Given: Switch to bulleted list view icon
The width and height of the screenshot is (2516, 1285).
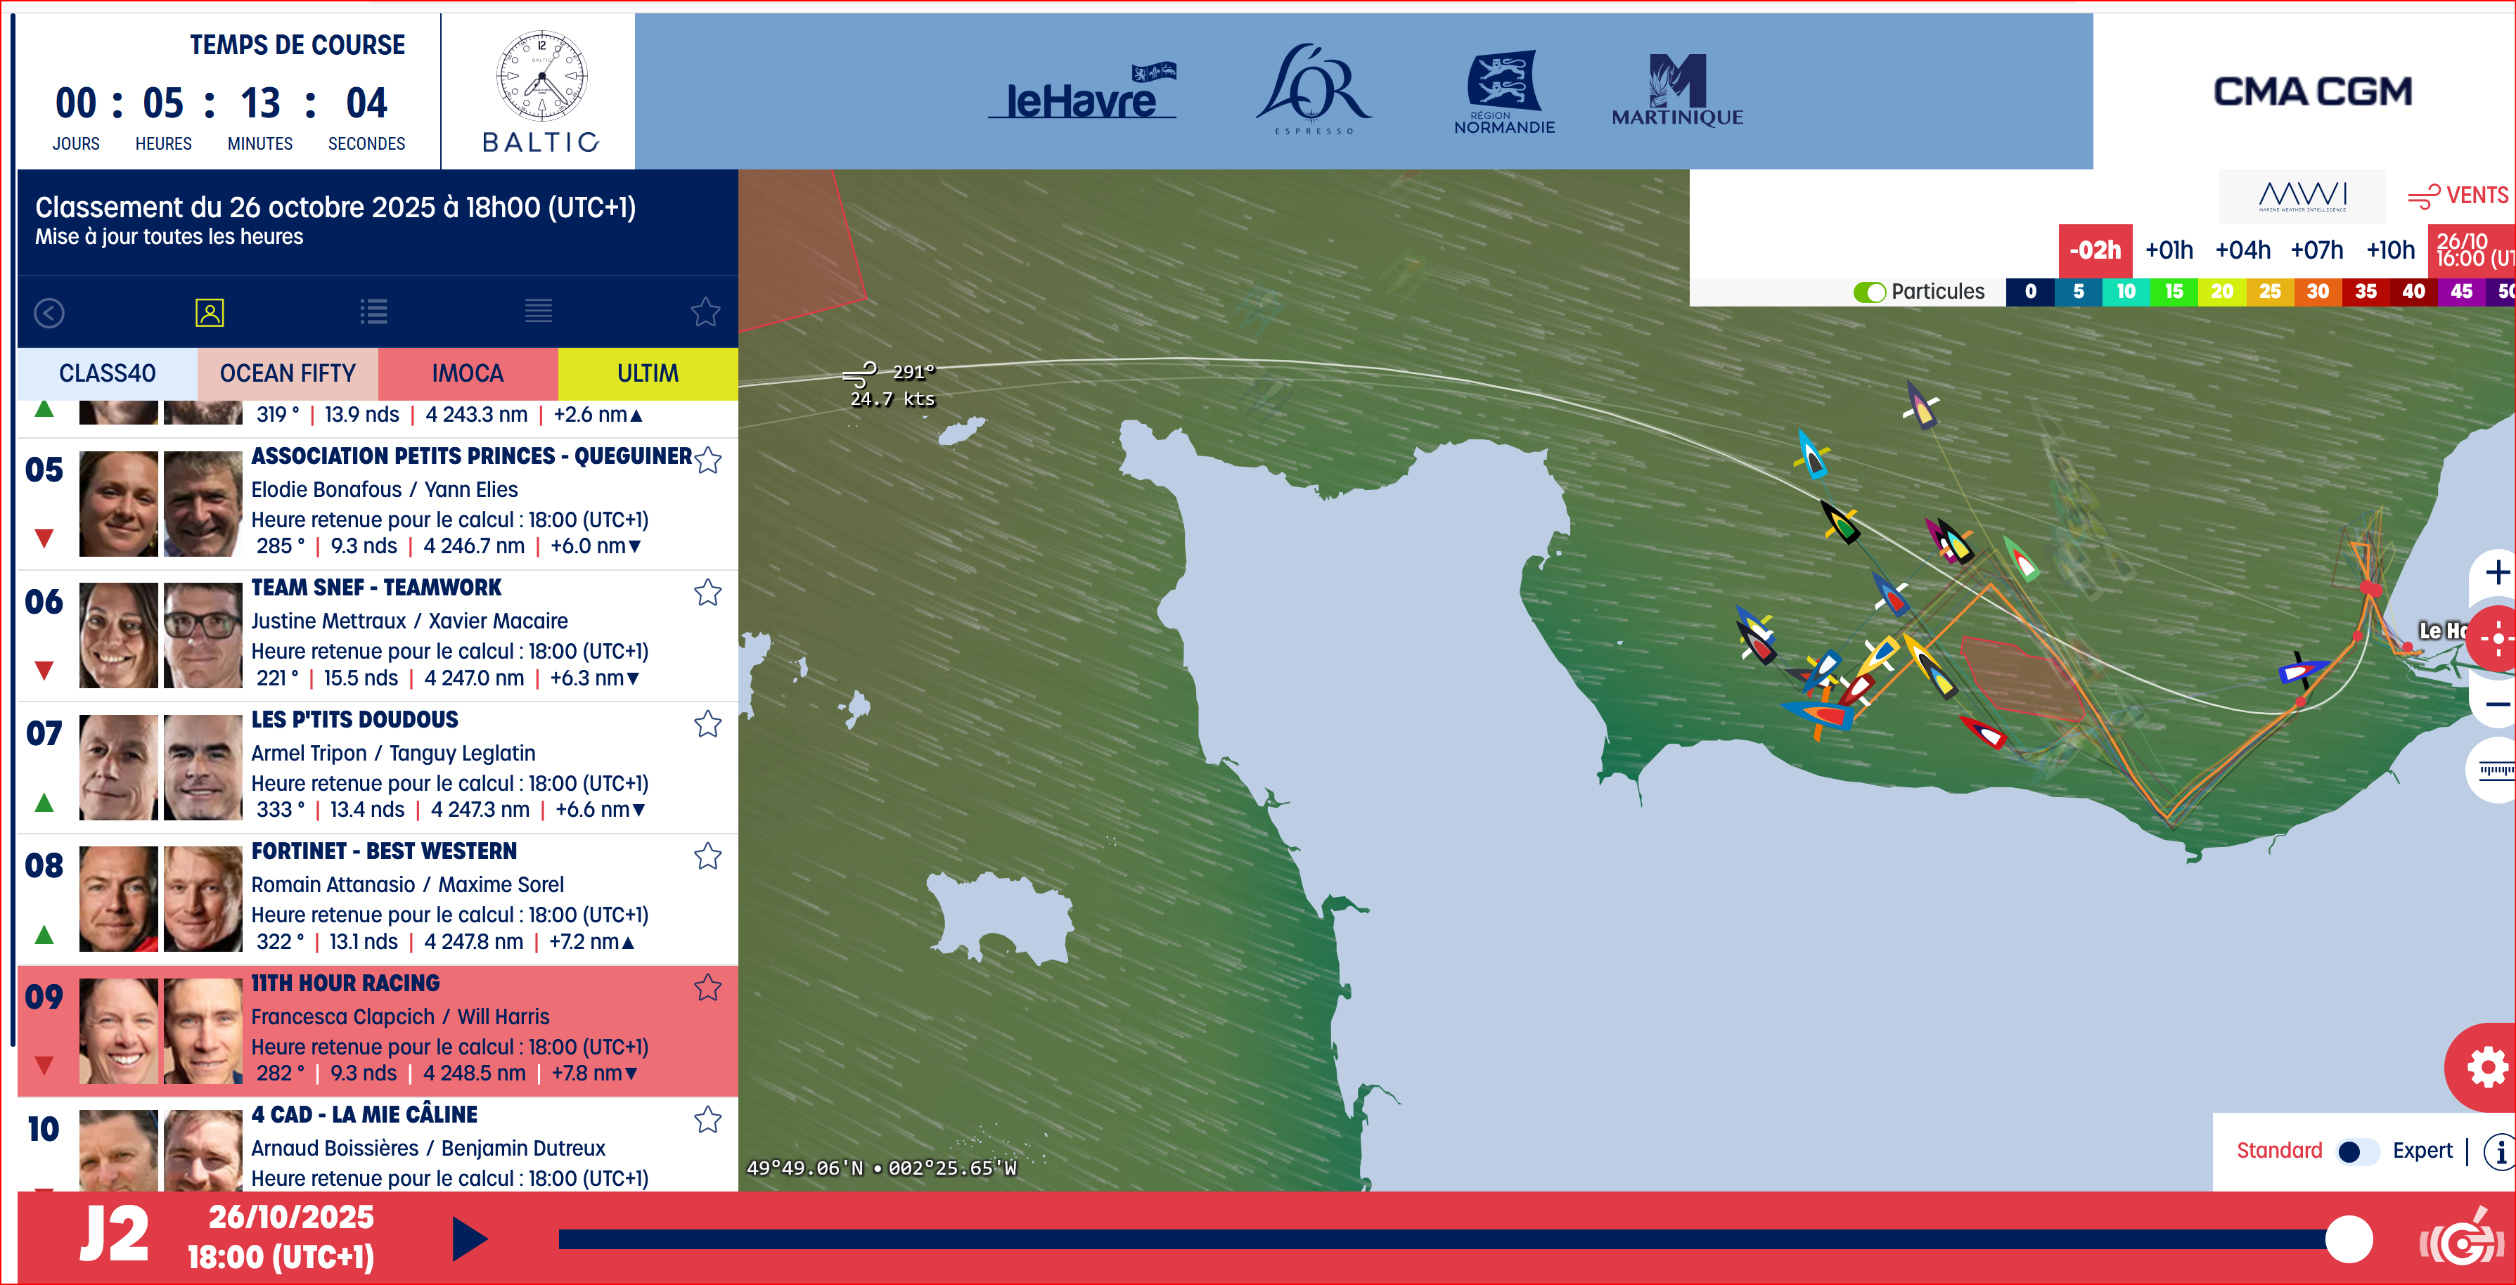Looking at the screenshot, I should click(x=373, y=312).
